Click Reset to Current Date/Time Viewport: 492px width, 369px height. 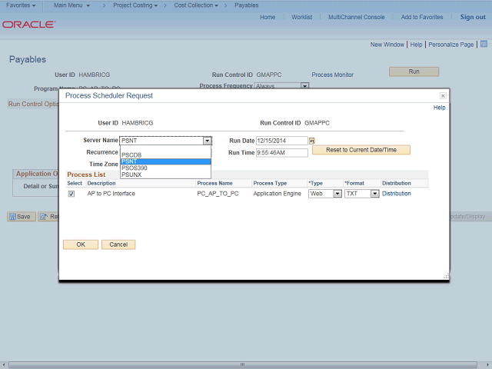pyautogui.click(x=361, y=150)
